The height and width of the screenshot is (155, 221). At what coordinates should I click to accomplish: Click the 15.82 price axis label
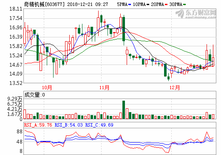[x=16, y=46]
